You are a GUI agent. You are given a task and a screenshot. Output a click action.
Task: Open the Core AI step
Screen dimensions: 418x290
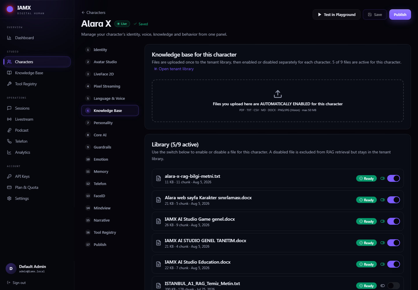pos(110,135)
